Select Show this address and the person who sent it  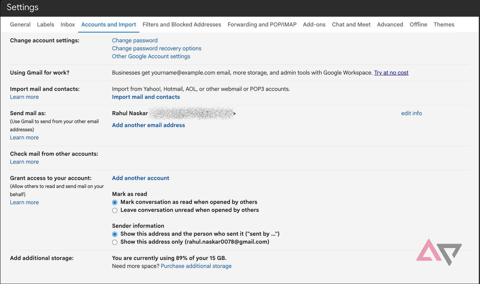(x=115, y=234)
